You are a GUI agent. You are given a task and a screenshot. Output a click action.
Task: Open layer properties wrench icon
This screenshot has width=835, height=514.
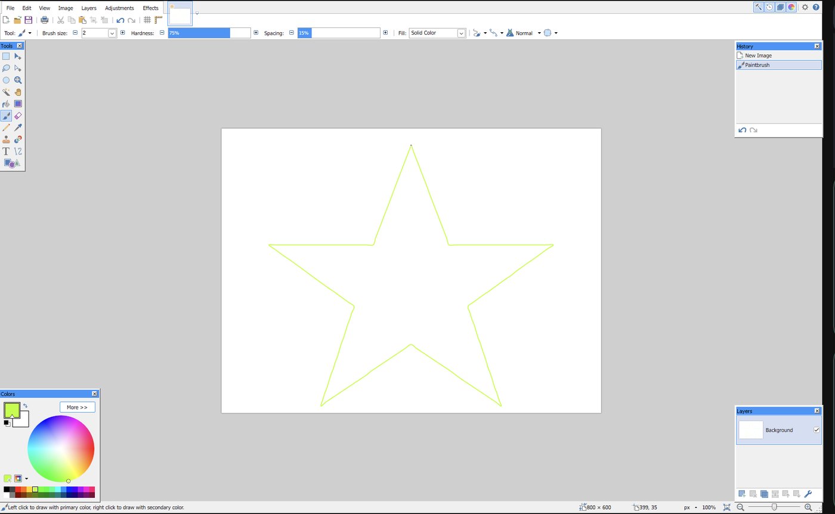coord(808,494)
